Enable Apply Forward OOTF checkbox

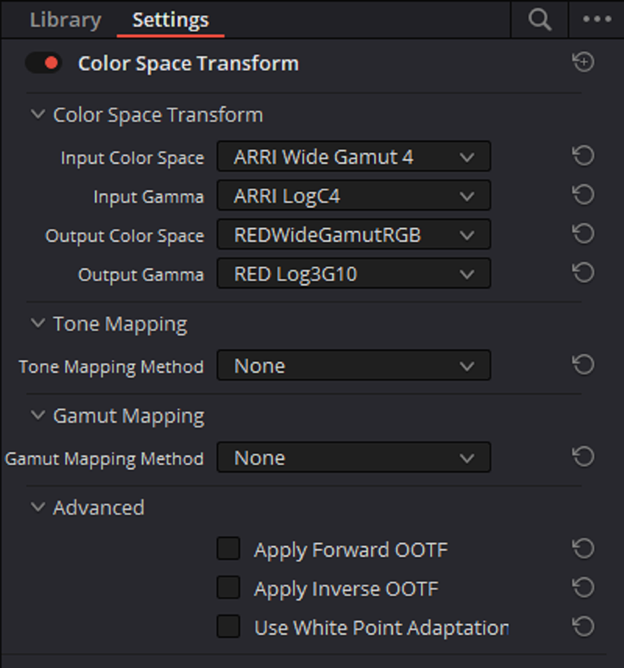click(x=228, y=549)
